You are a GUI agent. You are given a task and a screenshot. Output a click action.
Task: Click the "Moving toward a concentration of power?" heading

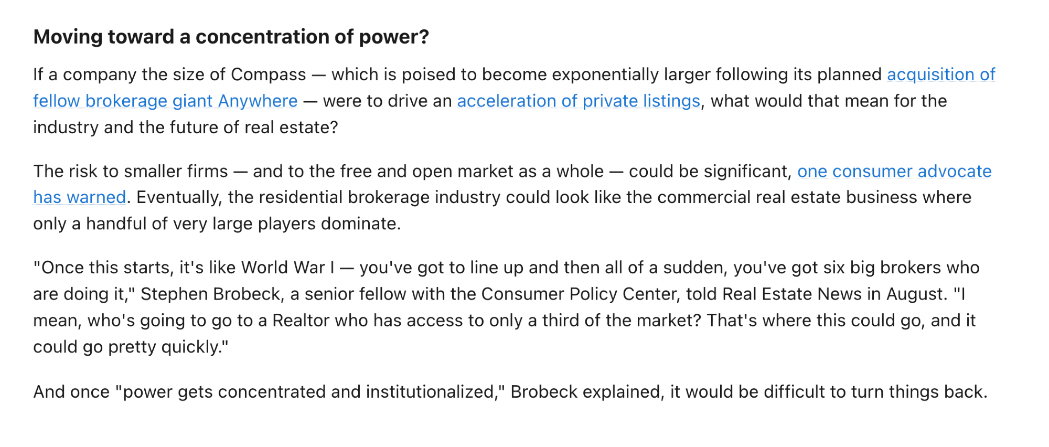pos(231,37)
